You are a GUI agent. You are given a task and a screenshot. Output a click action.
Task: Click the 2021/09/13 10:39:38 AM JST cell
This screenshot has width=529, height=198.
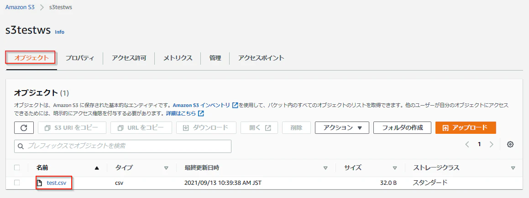(223, 183)
